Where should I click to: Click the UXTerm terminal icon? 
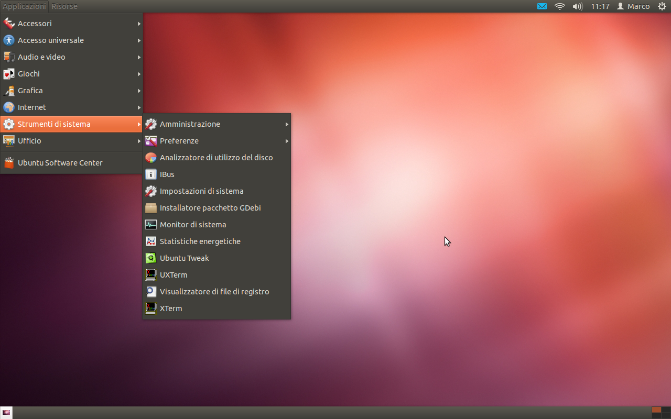(x=151, y=275)
